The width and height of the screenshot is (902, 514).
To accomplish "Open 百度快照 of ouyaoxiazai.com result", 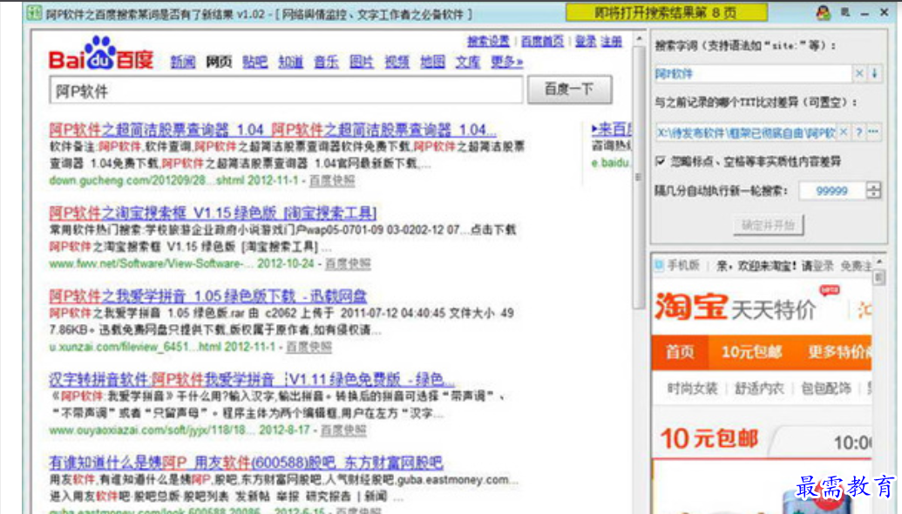I will point(343,430).
